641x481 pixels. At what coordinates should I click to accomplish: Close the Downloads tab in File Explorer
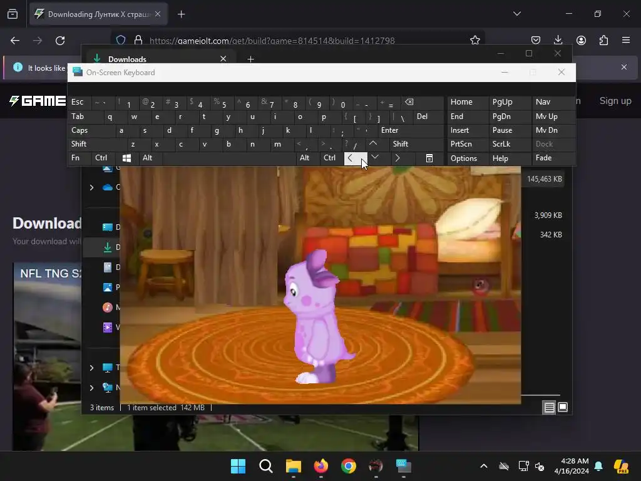[x=223, y=59]
